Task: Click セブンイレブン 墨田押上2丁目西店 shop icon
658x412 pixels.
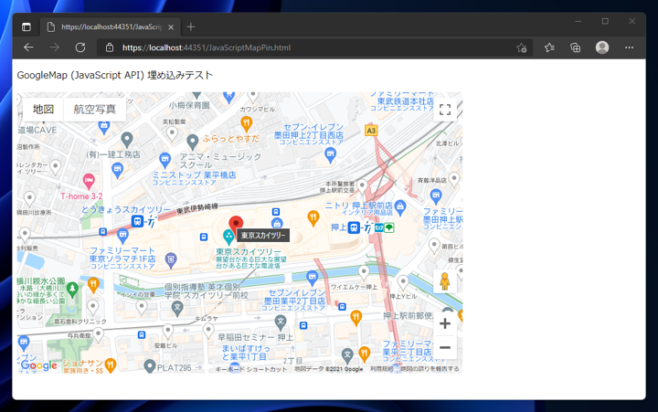Action: click(x=331, y=155)
